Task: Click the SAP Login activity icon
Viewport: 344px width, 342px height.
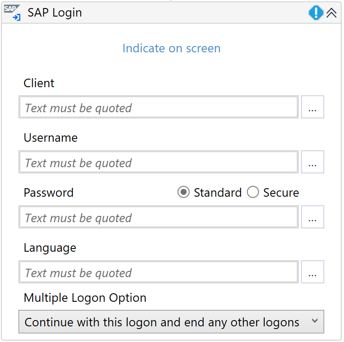Action: pos(12,13)
